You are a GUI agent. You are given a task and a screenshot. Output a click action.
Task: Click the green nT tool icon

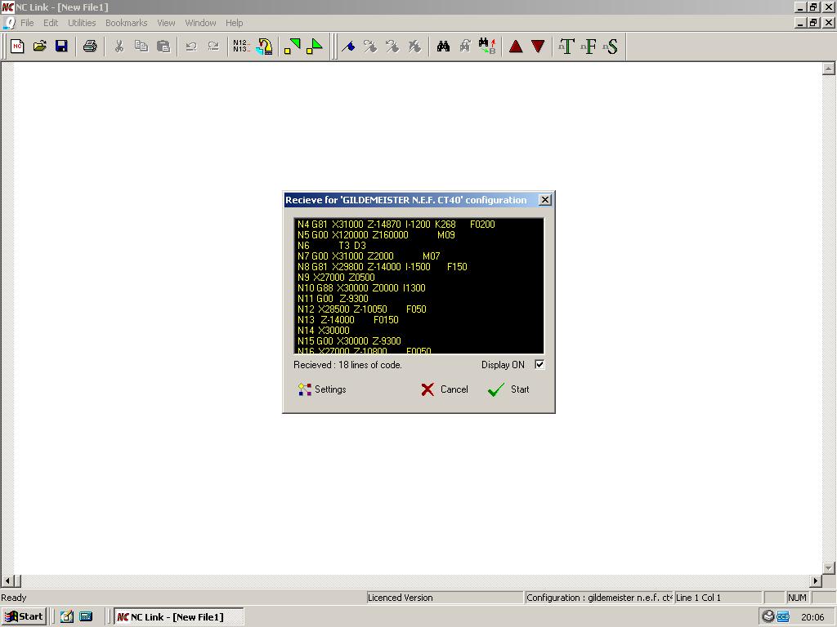(566, 47)
